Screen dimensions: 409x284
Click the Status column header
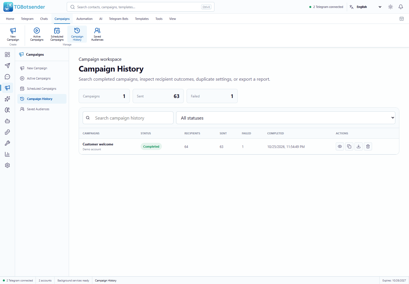pos(146,133)
